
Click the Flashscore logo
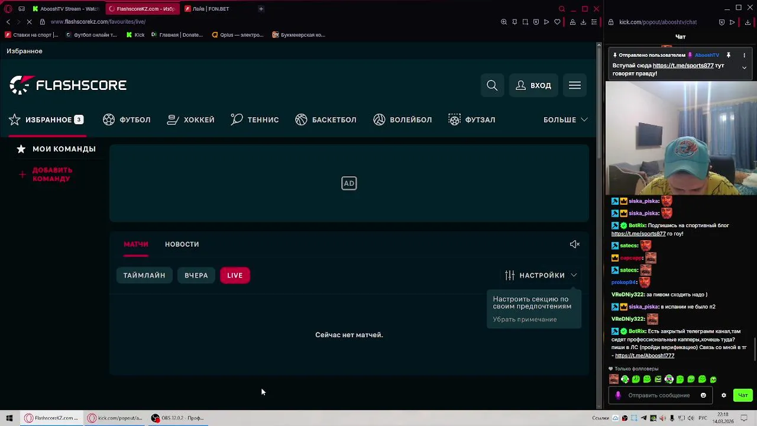pyautogui.click(x=68, y=85)
